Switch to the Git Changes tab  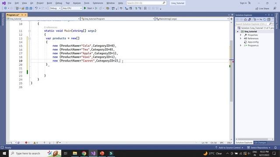click(260, 143)
